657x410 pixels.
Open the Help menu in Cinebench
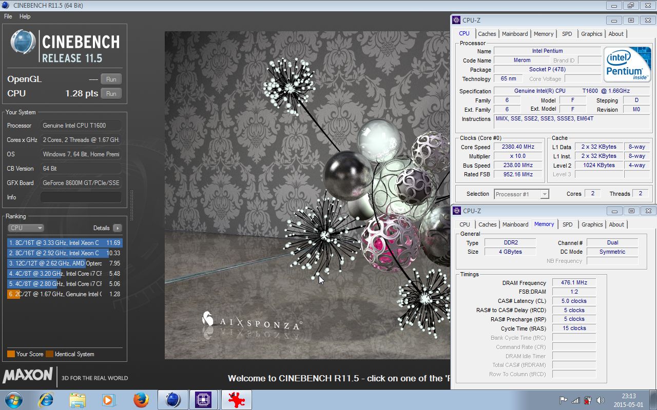pyautogui.click(x=25, y=16)
